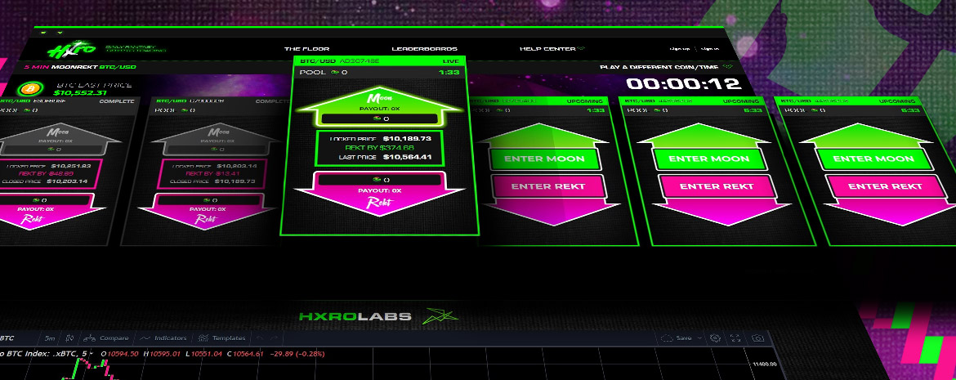This screenshot has height=380, width=956.
Task: Expand the arrow next to chart Save
Action: pos(700,338)
